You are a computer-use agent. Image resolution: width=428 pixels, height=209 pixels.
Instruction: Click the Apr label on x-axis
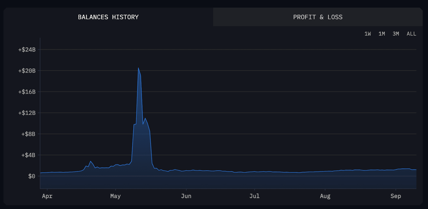47,196
